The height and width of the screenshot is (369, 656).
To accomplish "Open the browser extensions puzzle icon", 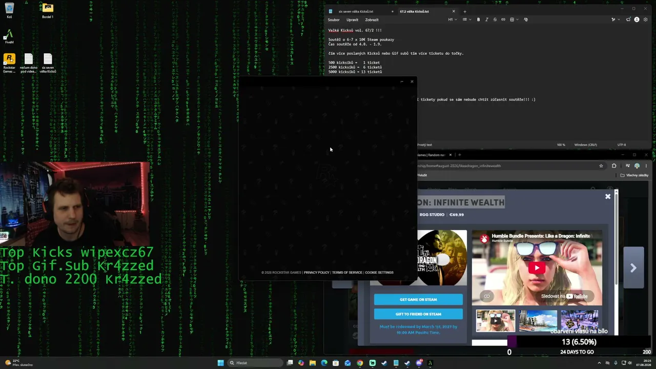I will coord(614,166).
